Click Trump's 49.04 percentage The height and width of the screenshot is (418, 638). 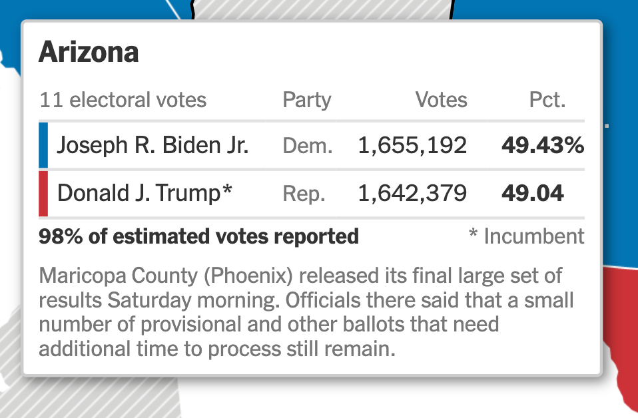(x=533, y=193)
